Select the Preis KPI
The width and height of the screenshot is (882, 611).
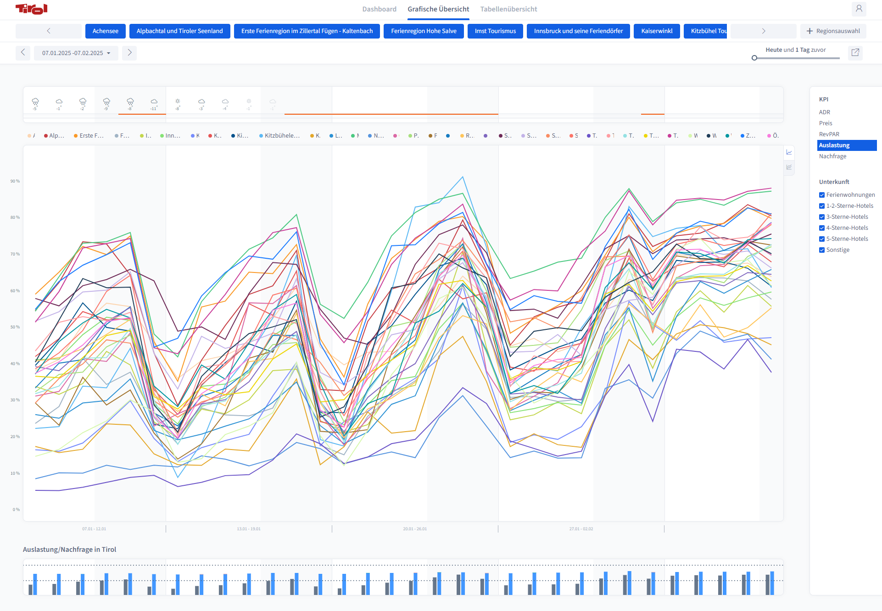(x=826, y=123)
